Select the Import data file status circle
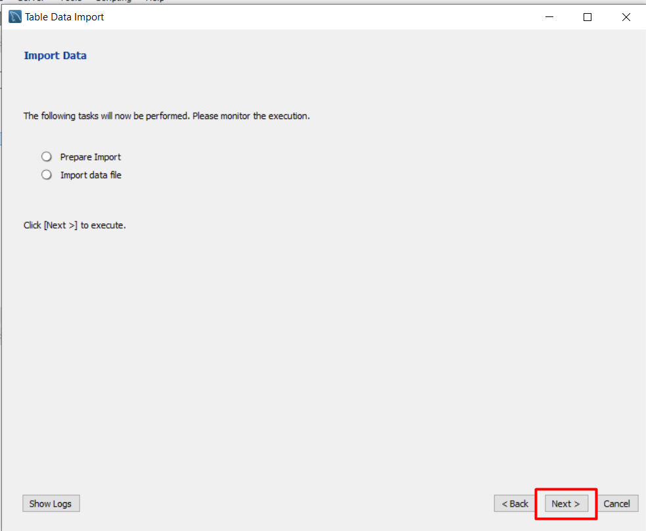The height and width of the screenshot is (531, 646). (46, 175)
